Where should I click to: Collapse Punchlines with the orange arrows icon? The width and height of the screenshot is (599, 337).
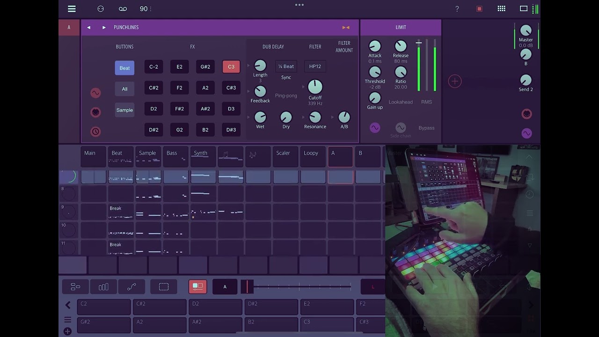[346, 28]
